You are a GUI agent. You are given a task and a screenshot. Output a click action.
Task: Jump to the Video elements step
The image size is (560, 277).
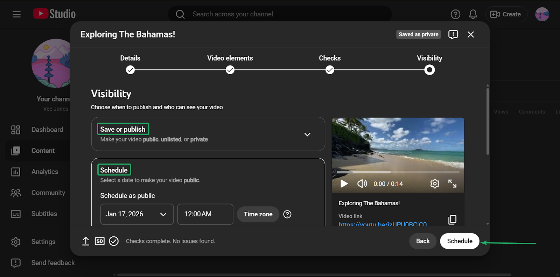230,70
